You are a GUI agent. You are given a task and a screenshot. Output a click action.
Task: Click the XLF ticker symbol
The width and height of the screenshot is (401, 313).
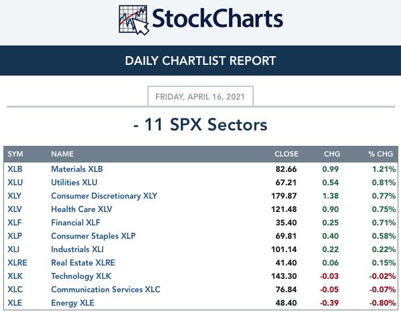click(15, 223)
